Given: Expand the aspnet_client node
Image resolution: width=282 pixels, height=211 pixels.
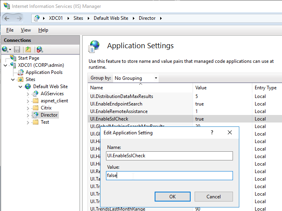Looking at the screenshot, I should [x=28, y=101].
